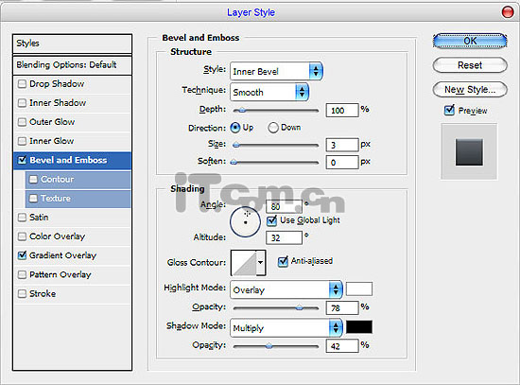Image resolution: width=520 pixels, height=385 pixels.
Task: Click the Depth value field showing 100
Action: [x=342, y=110]
